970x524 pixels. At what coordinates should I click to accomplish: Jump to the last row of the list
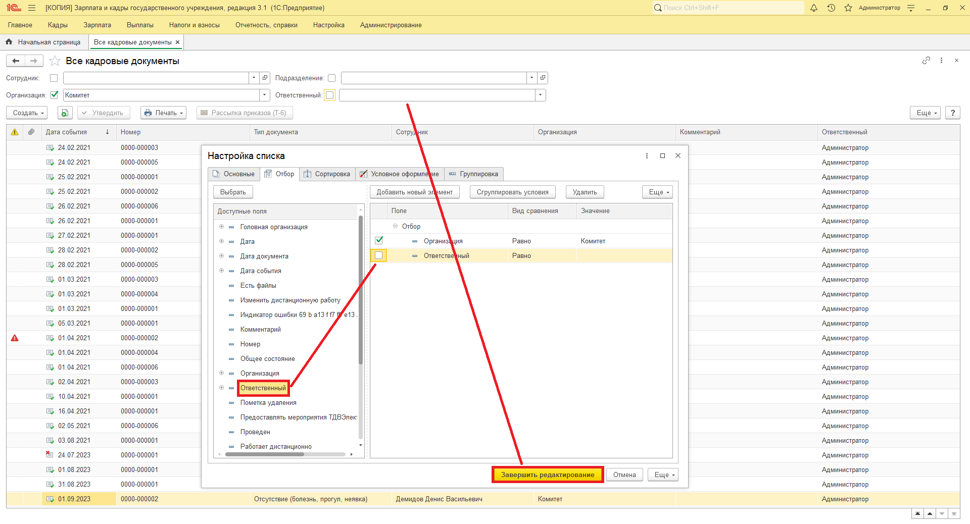(x=954, y=514)
